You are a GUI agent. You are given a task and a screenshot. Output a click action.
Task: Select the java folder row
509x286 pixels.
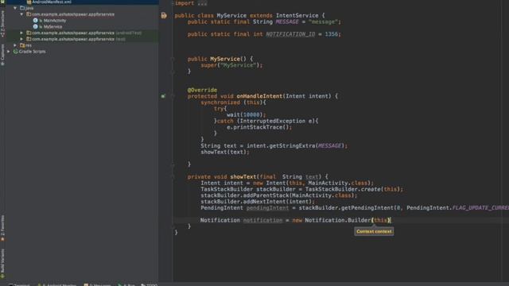[x=83, y=8]
